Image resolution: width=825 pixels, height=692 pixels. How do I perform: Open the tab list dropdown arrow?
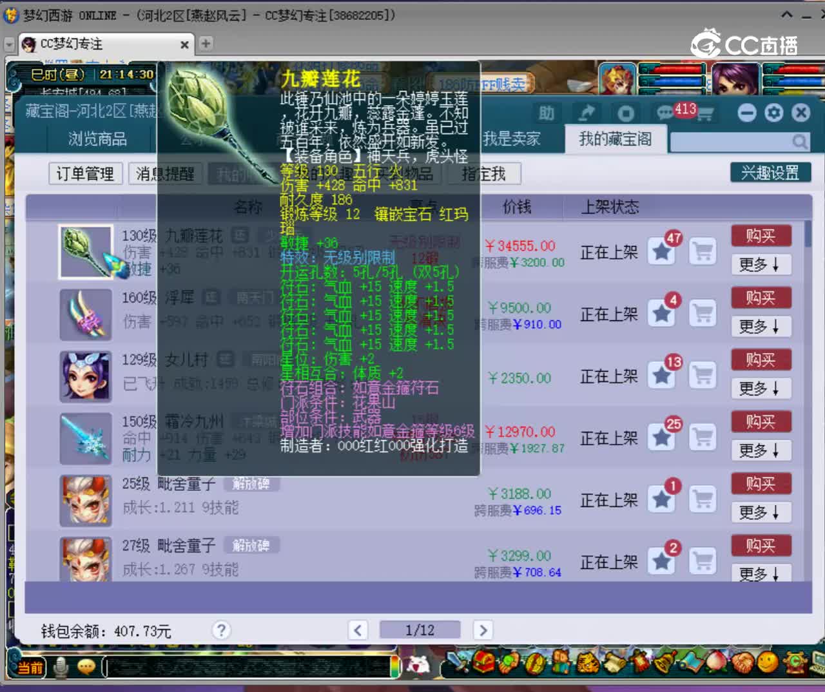click(9, 44)
